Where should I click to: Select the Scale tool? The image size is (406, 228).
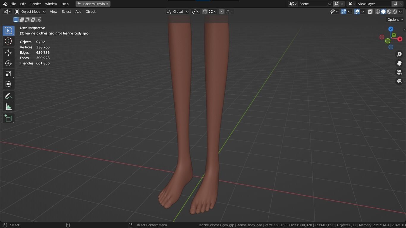coord(8,74)
